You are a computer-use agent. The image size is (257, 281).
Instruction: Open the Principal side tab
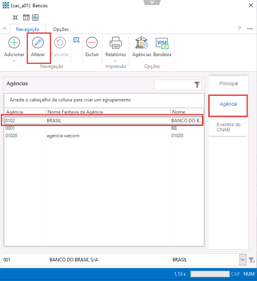click(229, 84)
